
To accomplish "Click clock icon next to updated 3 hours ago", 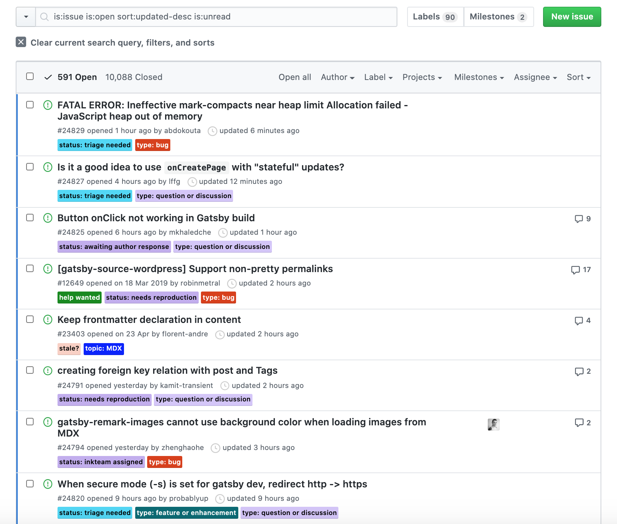I will coord(216,448).
